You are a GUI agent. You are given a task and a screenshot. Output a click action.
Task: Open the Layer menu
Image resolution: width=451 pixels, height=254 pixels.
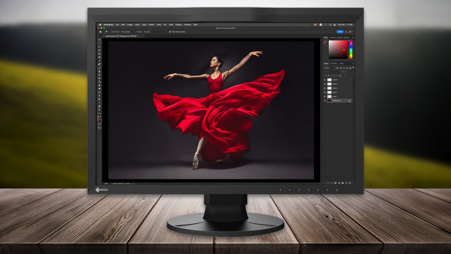[137, 24]
